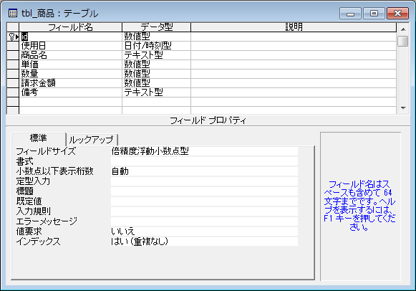Viewport: 416px width, 291px height.
Task: Click フィールドサイズ value 倍精度浮動小数点型
Action: click(204, 151)
